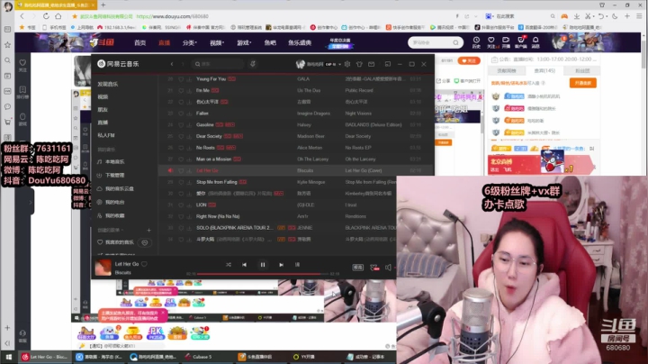Open artist Alice Merton link
The image size is (648, 364).
pyautogui.click(x=310, y=148)
